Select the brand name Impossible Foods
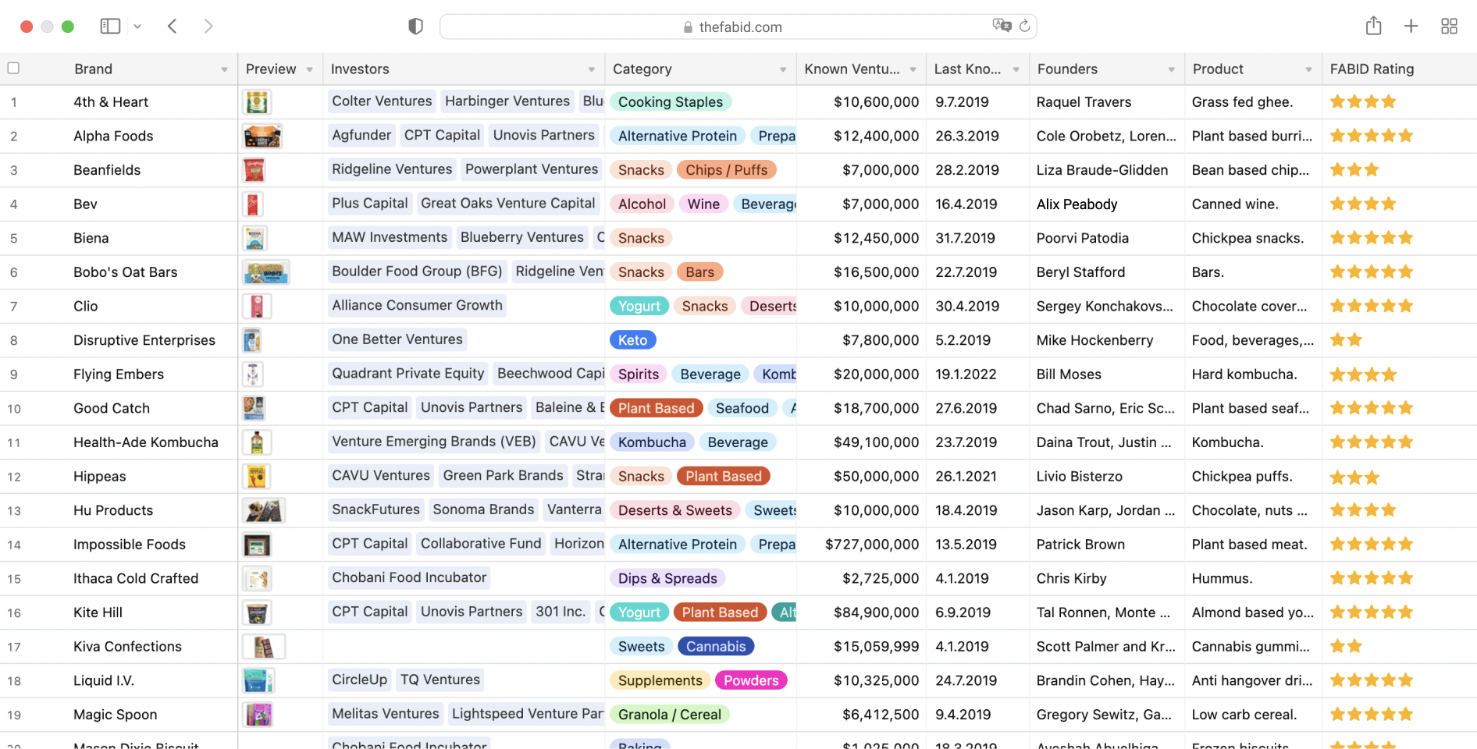 point(130,545)
